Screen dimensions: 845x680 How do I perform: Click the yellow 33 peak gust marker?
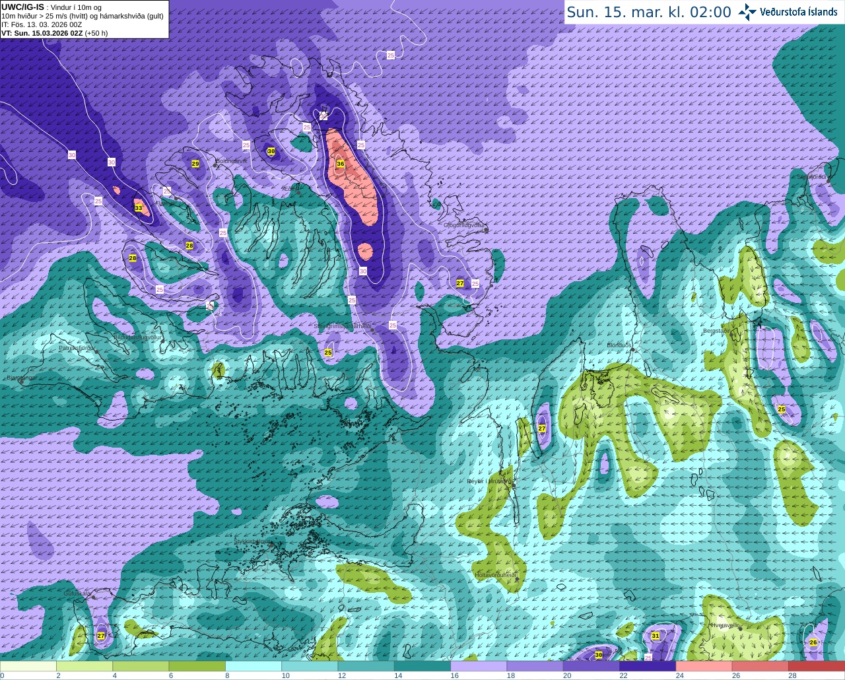tap(139, 208)
